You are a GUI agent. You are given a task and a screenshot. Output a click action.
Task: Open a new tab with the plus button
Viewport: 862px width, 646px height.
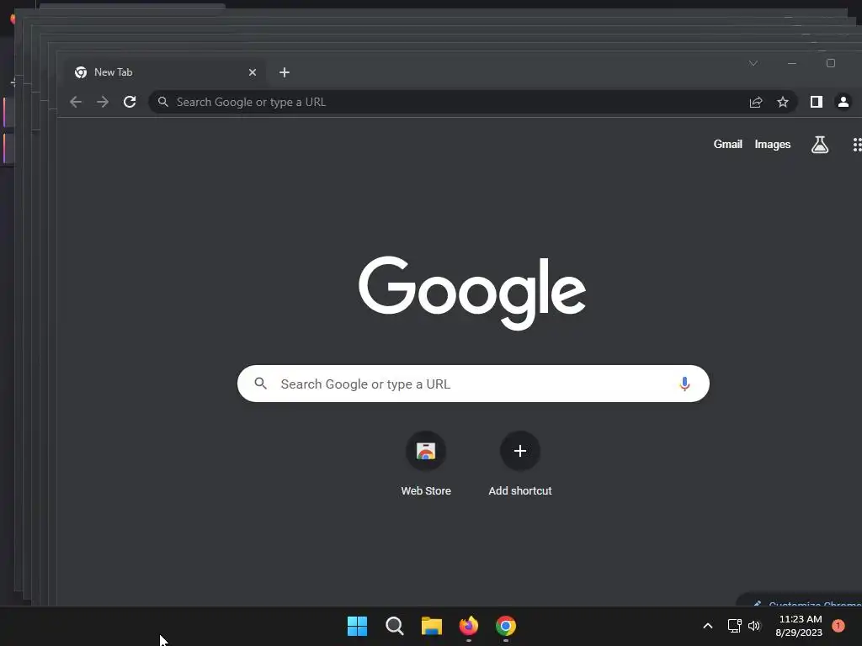285,72
